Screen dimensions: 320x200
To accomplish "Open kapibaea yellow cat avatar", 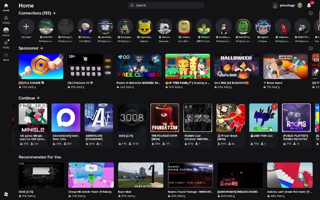I will (144, 27).
